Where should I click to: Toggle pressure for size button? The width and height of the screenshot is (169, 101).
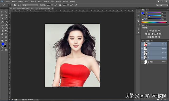(x=76, y=5)
